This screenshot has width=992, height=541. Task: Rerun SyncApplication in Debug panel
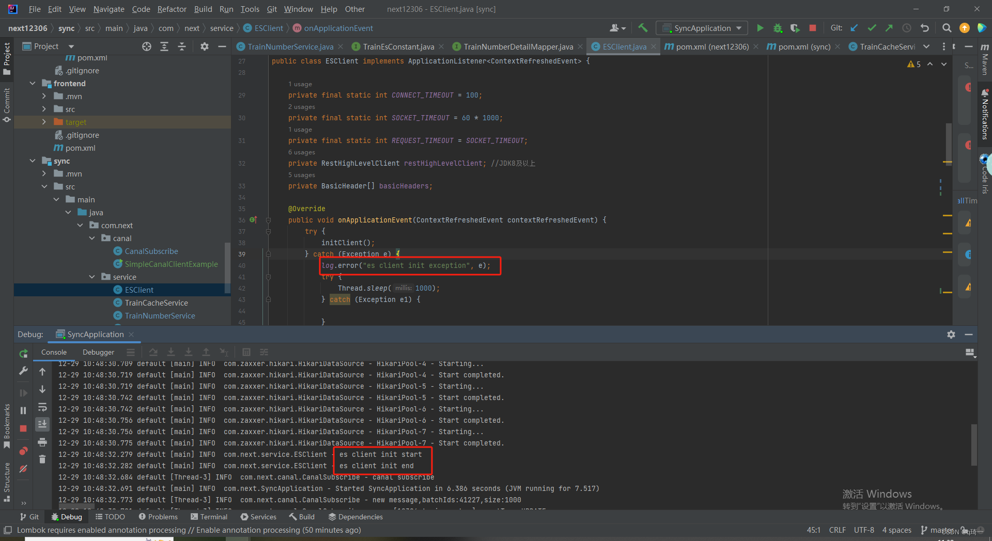pos(23,354)
